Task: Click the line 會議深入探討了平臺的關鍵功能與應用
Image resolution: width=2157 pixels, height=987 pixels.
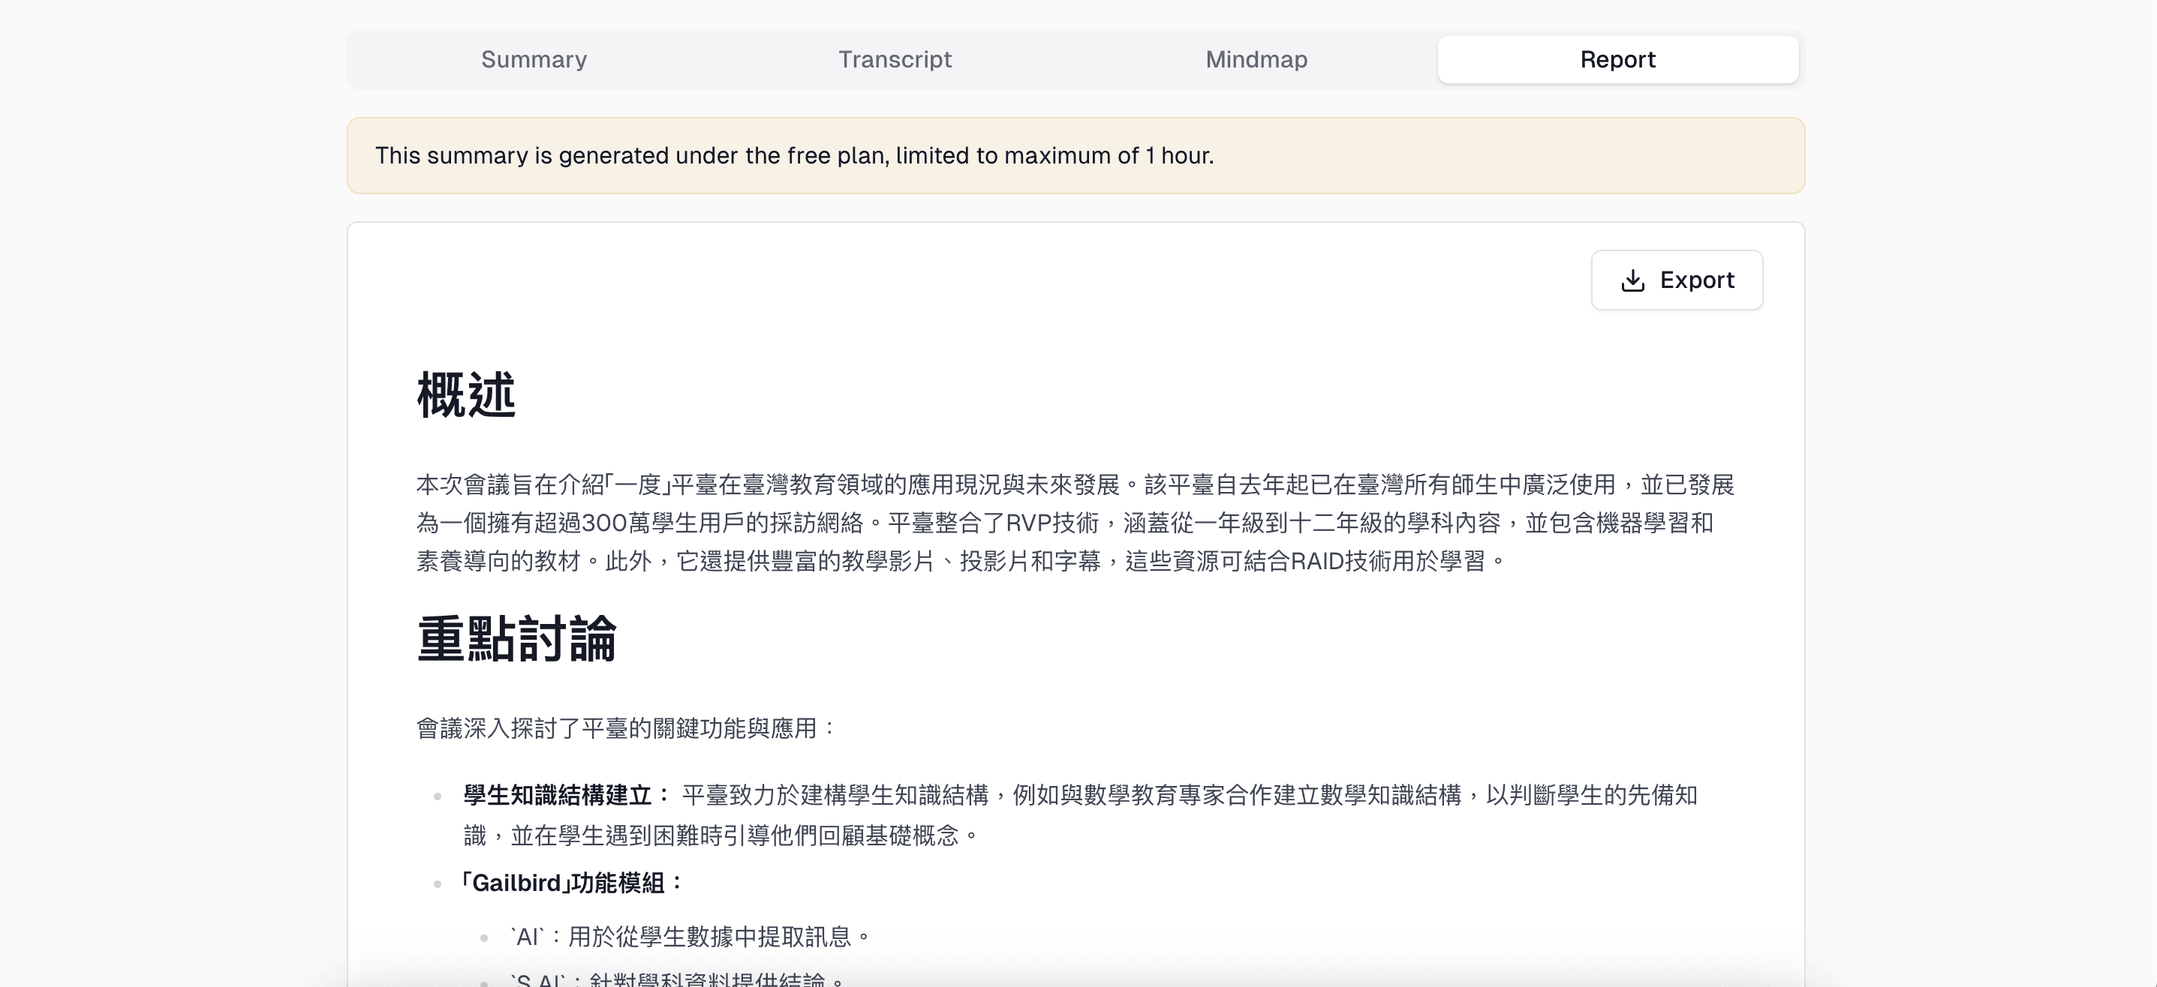Action: 625,728
